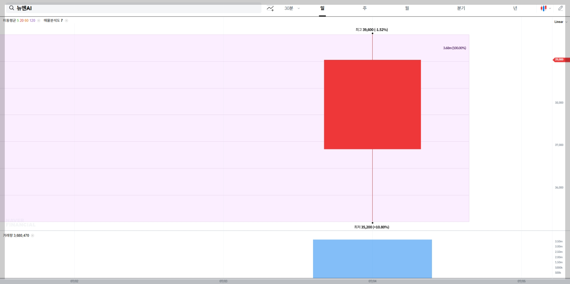Click the 07/04 date axis label
The width and height of the screenshot is (570, 284).
[x=372, y=281]
